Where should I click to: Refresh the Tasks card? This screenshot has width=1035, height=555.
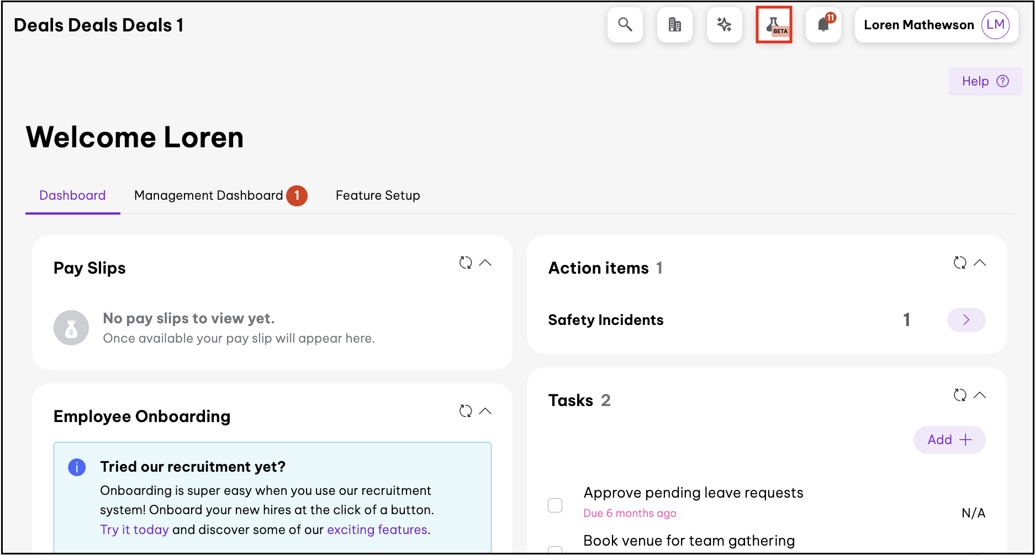(960, 395)
